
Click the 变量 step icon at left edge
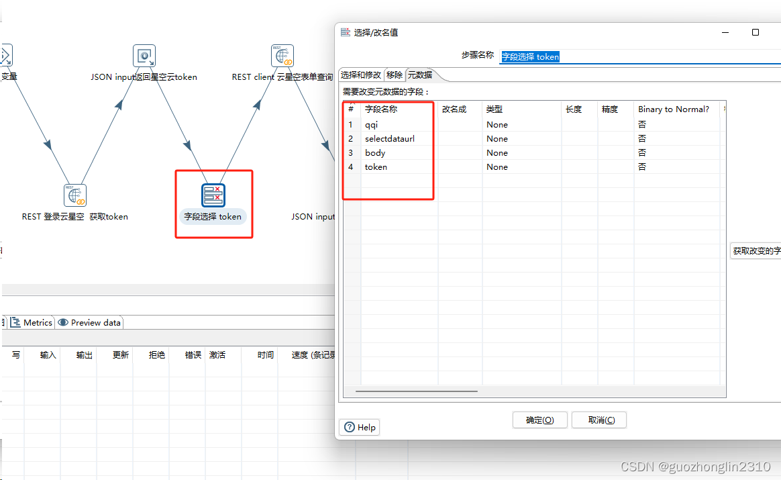pos(5,56)
